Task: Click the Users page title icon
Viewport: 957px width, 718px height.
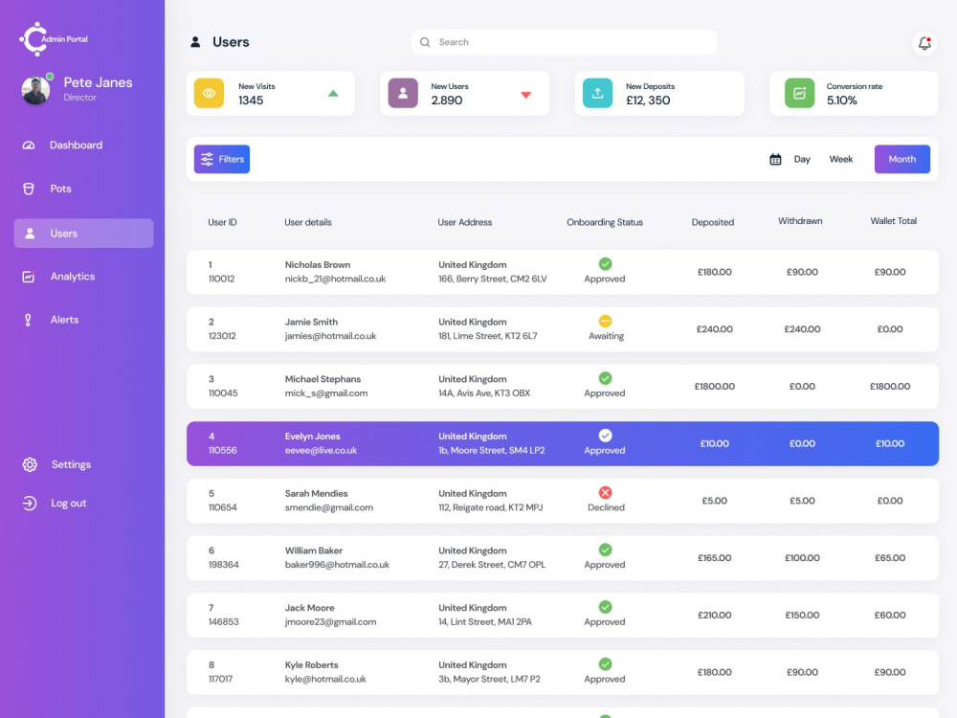Action: 195,42
